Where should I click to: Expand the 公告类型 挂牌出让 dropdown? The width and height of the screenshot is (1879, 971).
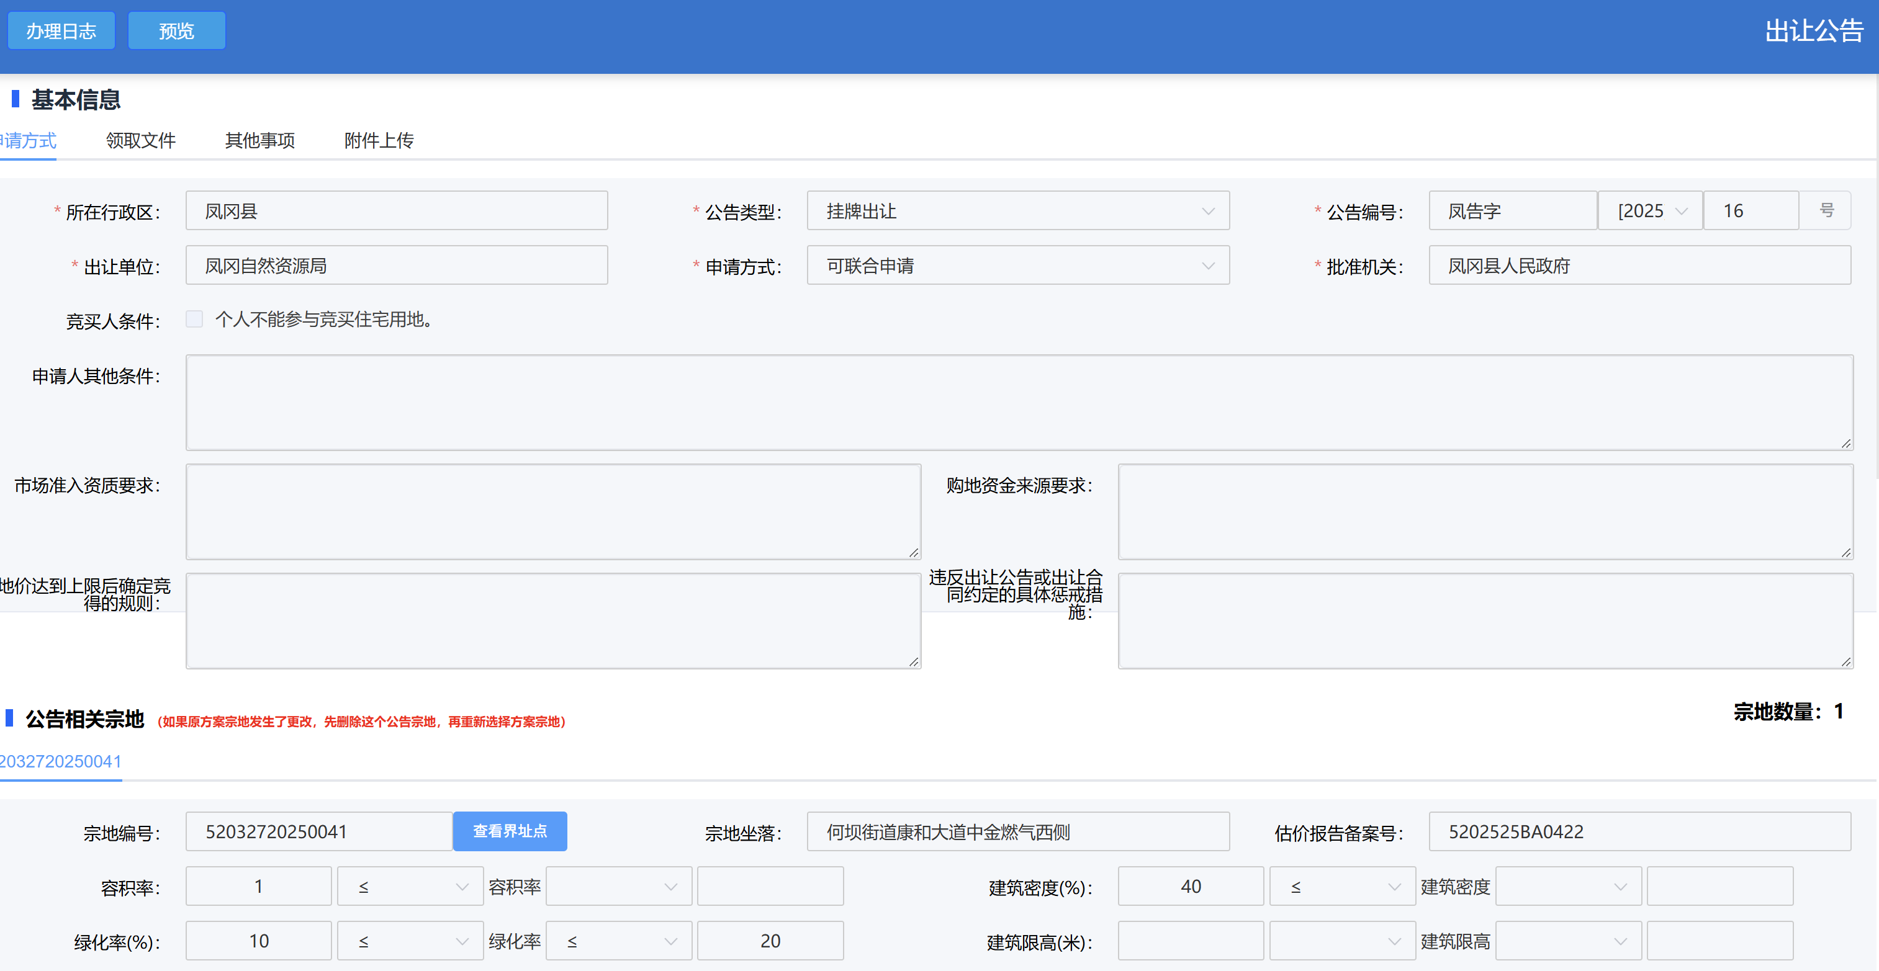[1017, 212]
